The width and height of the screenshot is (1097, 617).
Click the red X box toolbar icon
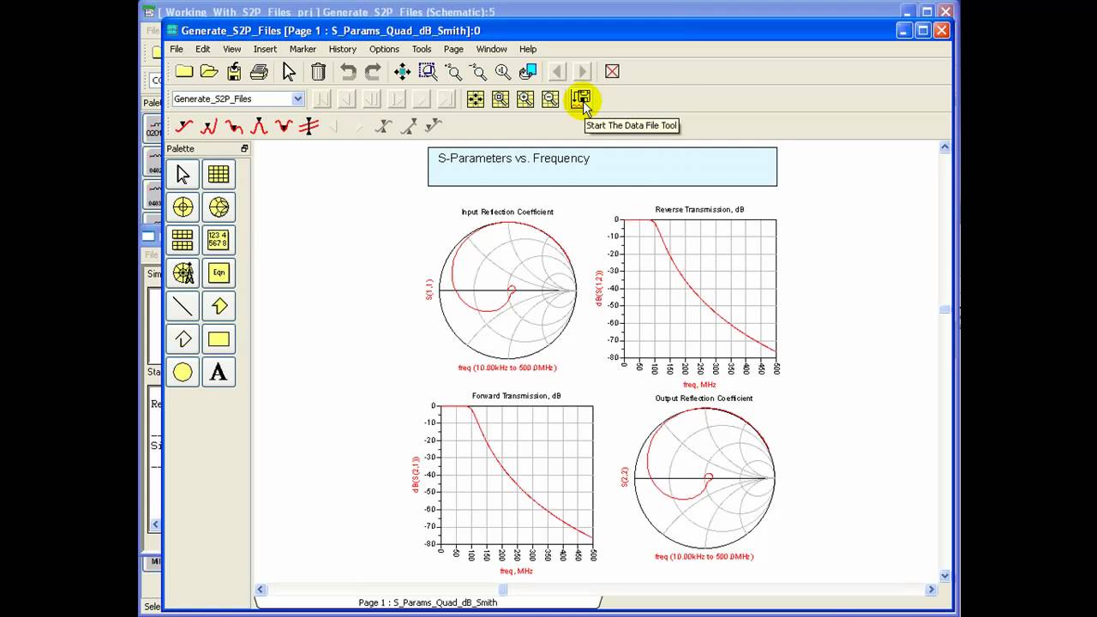tap(612, 72)
